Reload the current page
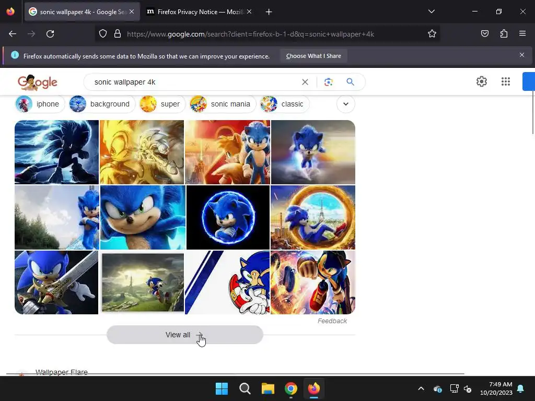The width and height of the screenshot is (535, 401). (50, 34)
